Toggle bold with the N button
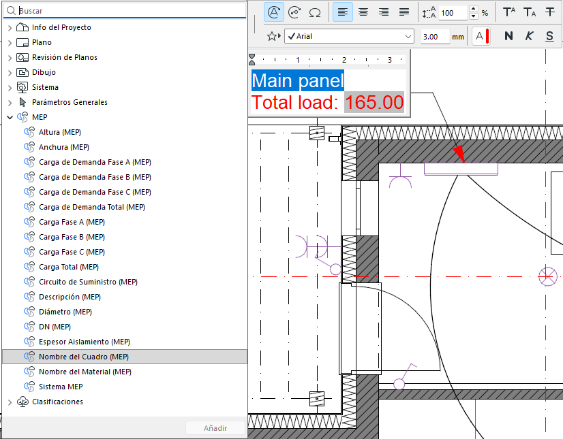The image size is (563, 439). pyautogui.click(x=508, y=36)
